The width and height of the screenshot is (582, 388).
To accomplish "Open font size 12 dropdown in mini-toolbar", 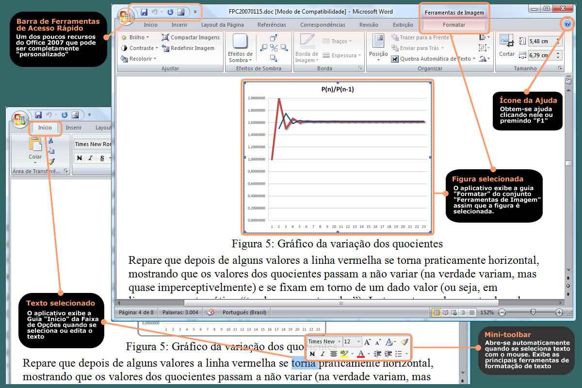I will pos(359,342).
